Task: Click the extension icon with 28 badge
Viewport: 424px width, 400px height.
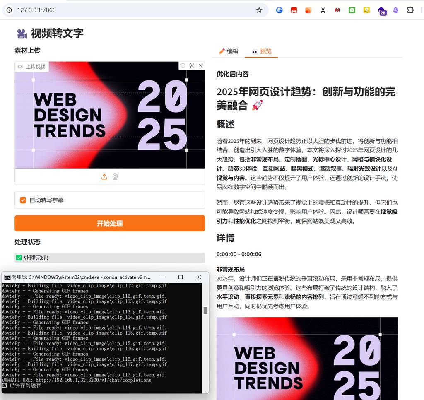Action: (382, 11)
